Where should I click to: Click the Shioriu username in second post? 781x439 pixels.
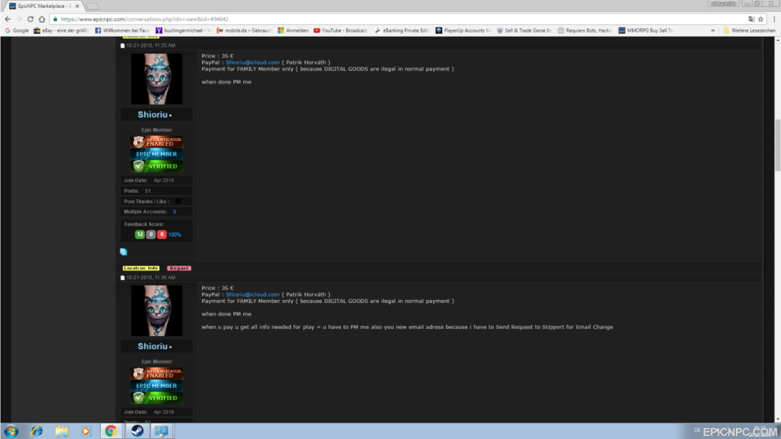[153, 346]
